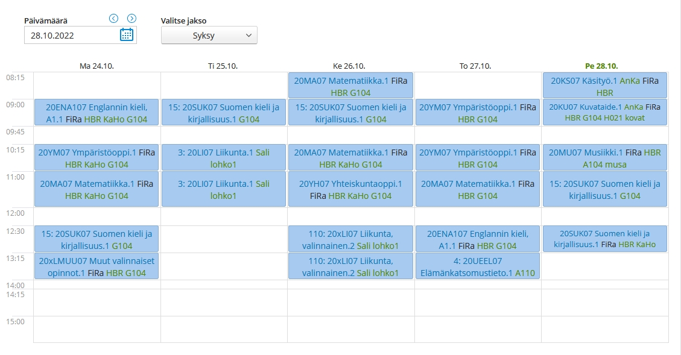The width and height of the screenshot is (681, 355).
Task: Open Friday's Käsityö lesson
Action: 604,86
